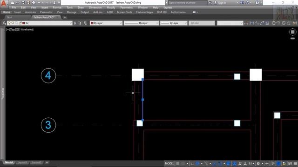This screenshot has height=167, width=298.
Task: Click the color swatch beside the ByLayer color
Action: [x=92, y=23]
